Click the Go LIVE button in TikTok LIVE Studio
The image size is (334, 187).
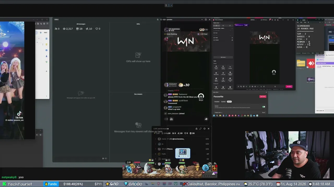click(x=289, y=86)
